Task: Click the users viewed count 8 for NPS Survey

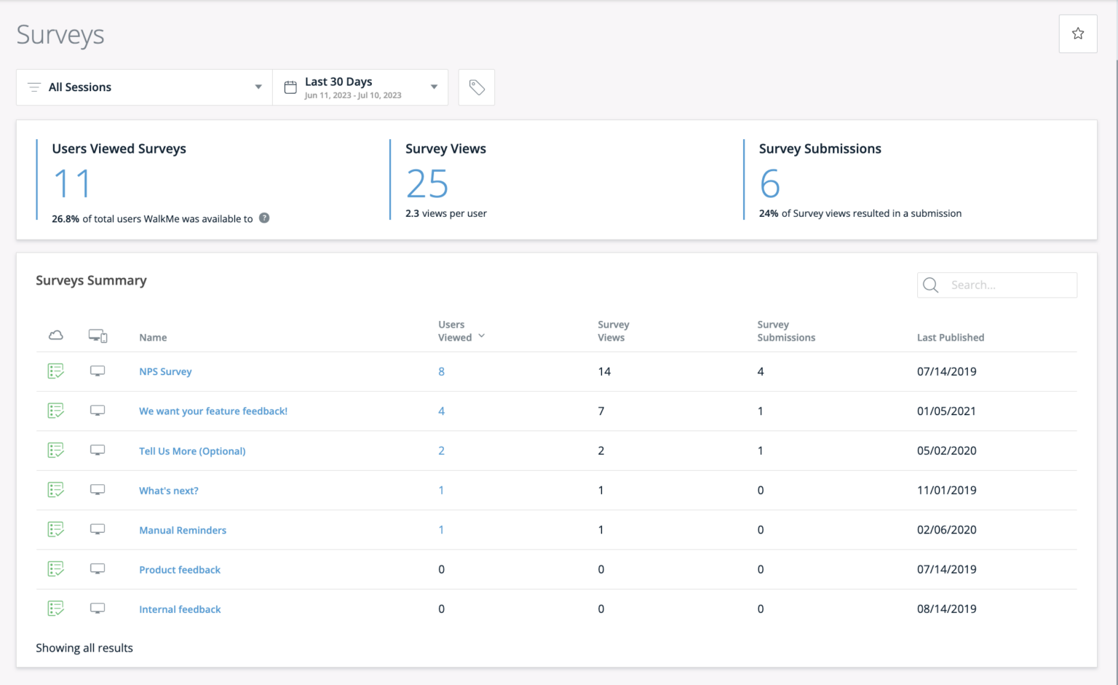Action: pos(441,371)
